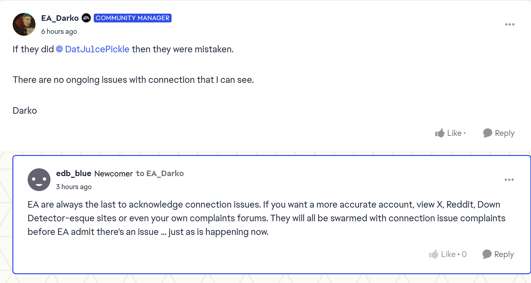Click the EA logo badge beside EA_Darko
The width and height of the screenshot is (531, 283).
tap(86, 18)
